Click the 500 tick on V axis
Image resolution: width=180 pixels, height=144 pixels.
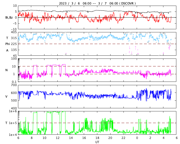[x=14, y=100]
